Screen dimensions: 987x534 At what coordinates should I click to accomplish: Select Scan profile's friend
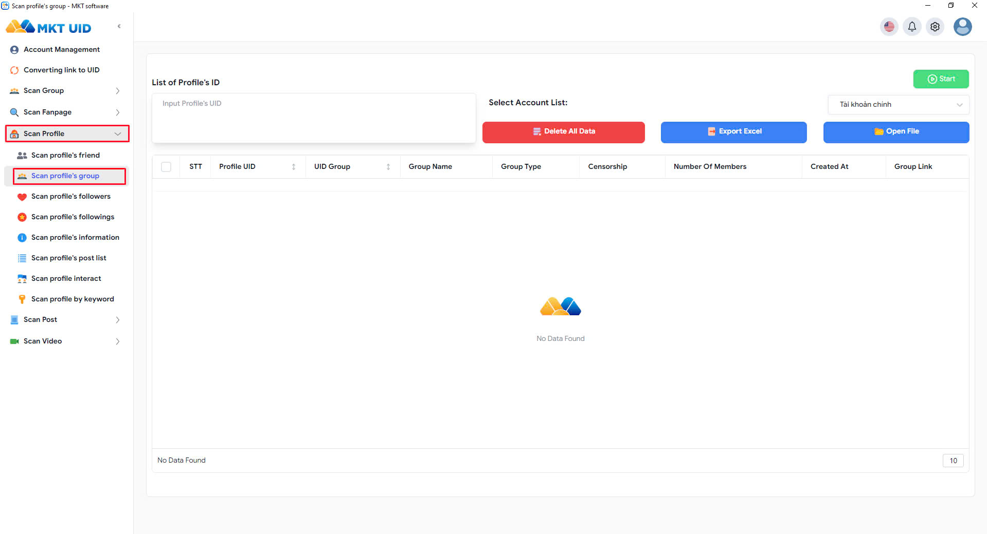[65, 156]
